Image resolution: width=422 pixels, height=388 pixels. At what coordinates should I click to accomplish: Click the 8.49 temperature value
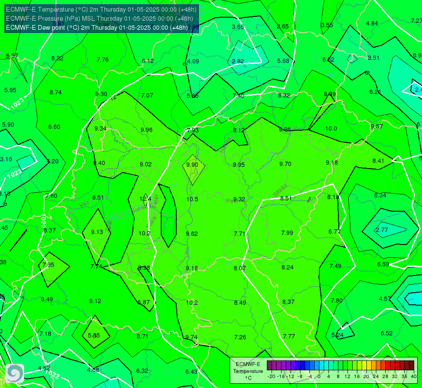pyautogui.click(x=240, y=303)
